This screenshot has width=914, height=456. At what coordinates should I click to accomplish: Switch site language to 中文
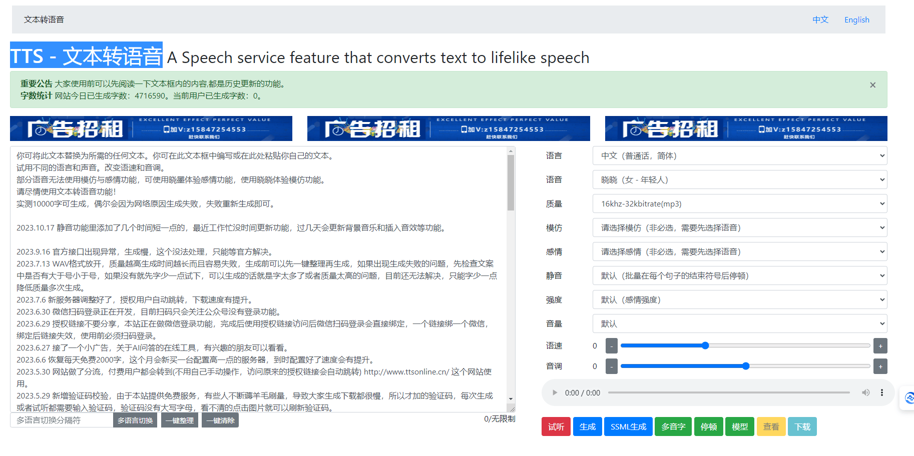[820, 20]
